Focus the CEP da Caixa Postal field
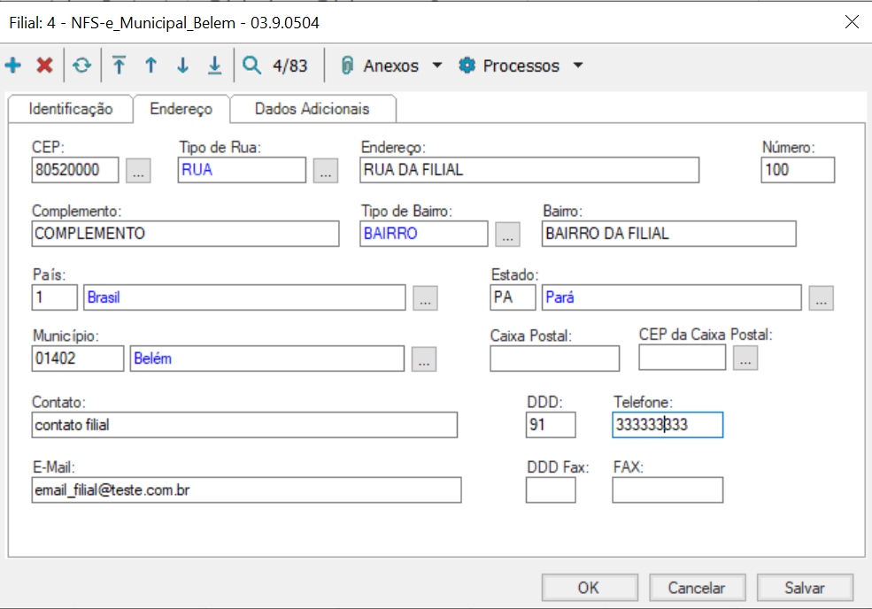872x609 pixels. [x=683, y=358]
